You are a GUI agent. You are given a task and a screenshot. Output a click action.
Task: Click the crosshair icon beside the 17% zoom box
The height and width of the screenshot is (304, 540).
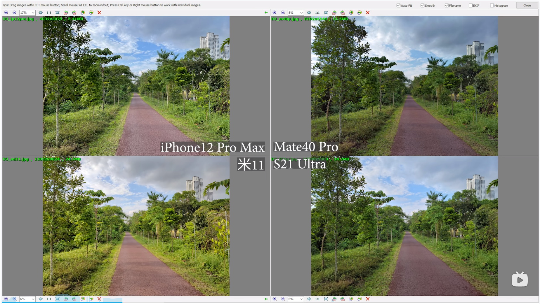[x=41, y=13]
